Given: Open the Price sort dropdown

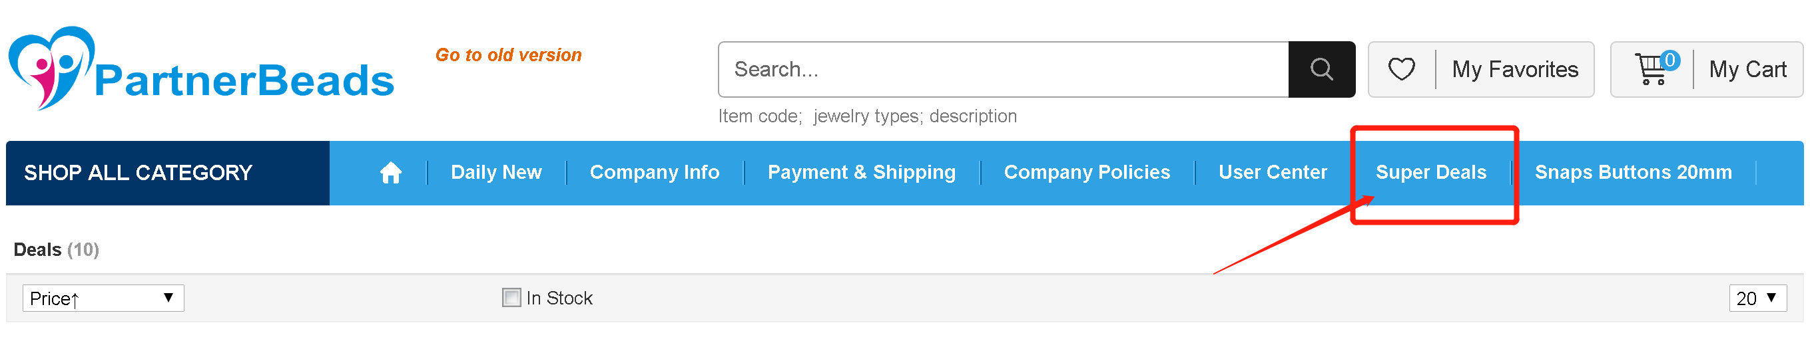Looking at the screenshot, I should pyautogui.click(x=103, y=298).
